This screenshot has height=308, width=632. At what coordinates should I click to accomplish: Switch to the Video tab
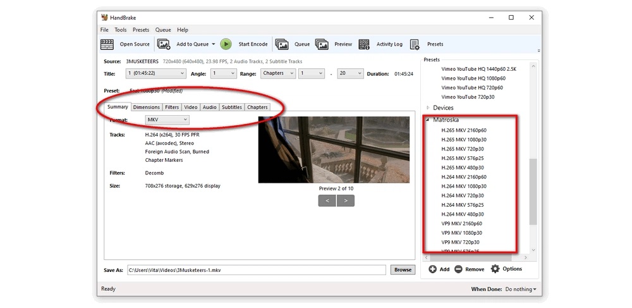[191, 108]
